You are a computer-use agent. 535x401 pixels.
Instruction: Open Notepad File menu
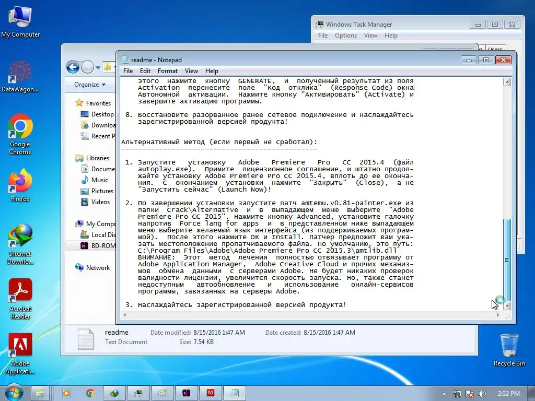point(128,71)
